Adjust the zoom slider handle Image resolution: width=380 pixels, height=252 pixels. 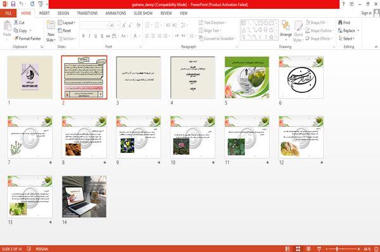tap(337, 249)
